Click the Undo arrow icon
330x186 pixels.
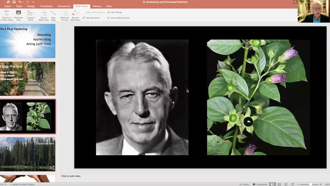pos(20,2)
